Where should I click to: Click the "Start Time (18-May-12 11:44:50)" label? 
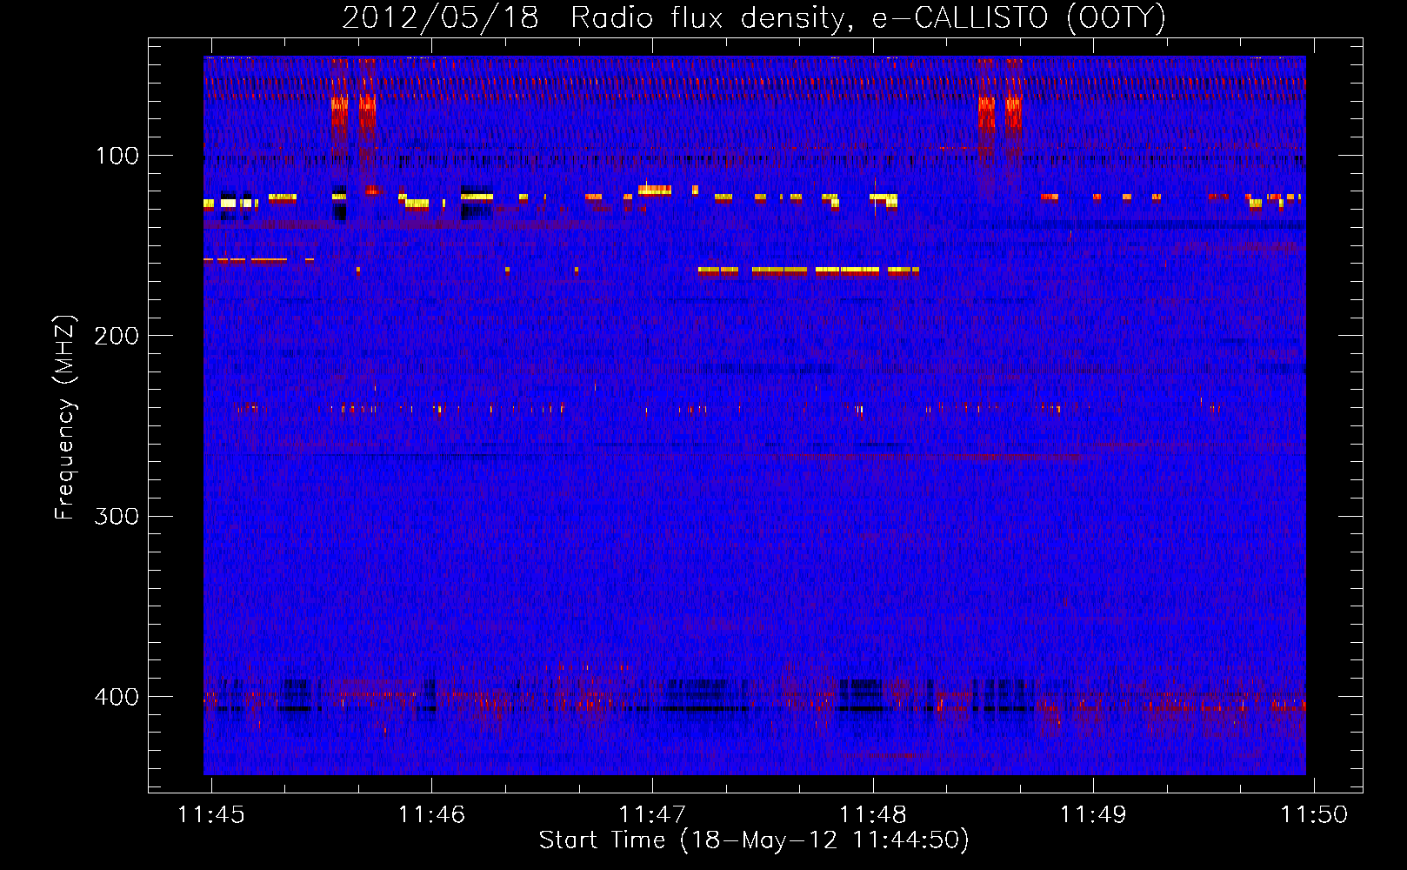pos(754,840)
